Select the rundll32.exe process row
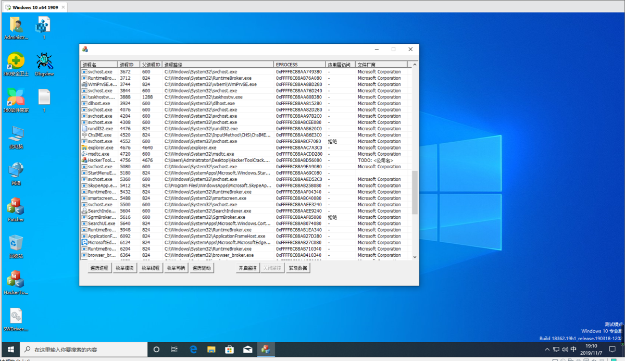This screenshot has height=361, width=625. click(246, 129)
